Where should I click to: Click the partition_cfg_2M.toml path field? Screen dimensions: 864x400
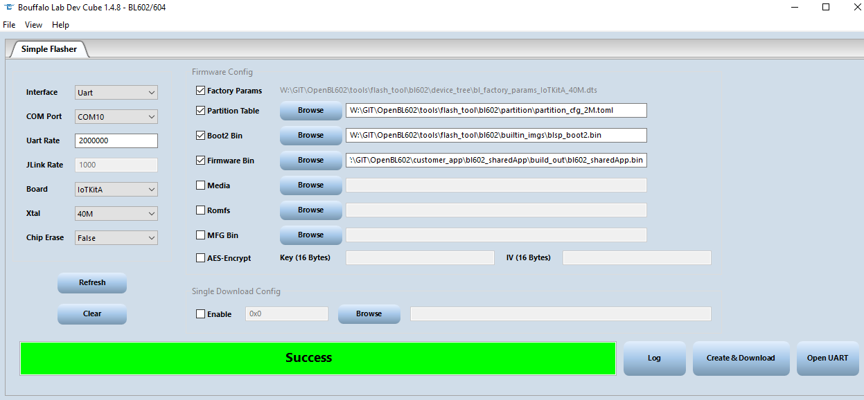(x=496, y=111)
